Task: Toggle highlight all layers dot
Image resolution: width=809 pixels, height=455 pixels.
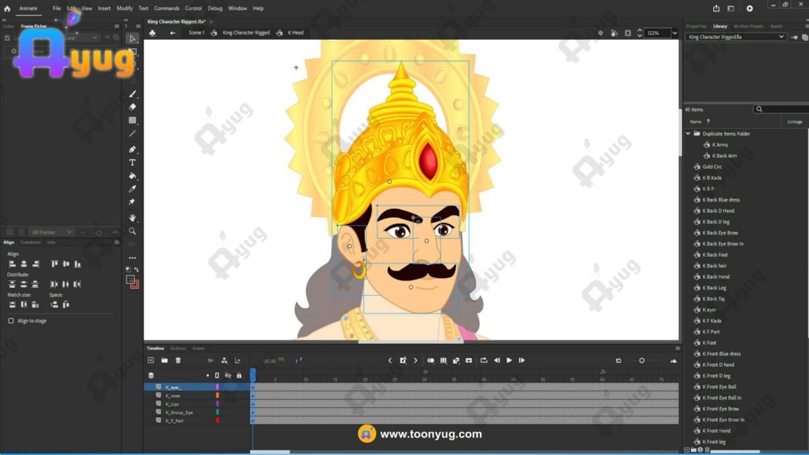Action: 208,375
